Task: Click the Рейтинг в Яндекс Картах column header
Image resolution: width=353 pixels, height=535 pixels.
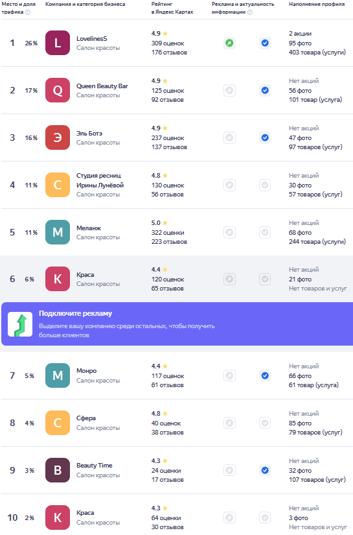Action: point(172,8)
